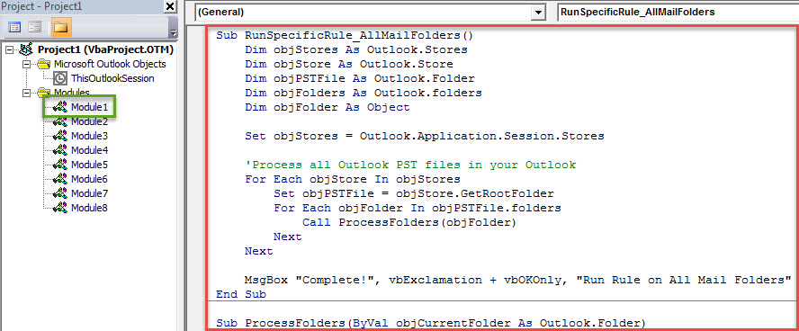Collapse the Project1 (VbaProject.OTM) tree node

[8, 49]
